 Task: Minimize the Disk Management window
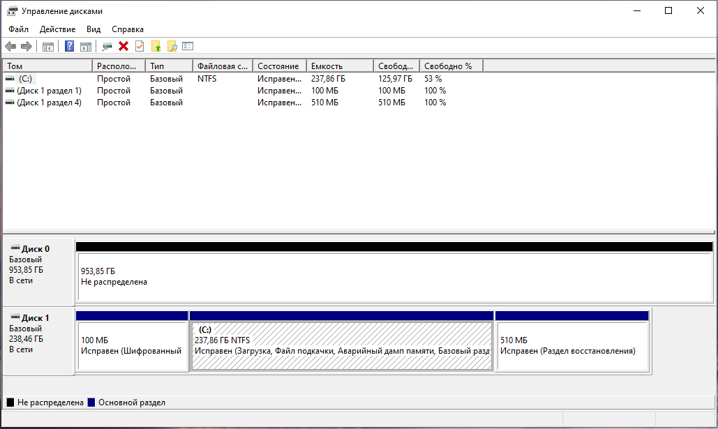[x=637, y=10]
